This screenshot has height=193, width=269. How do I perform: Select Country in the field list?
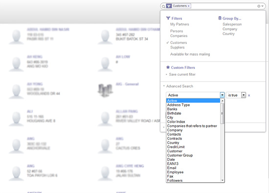tap(193, 143)
